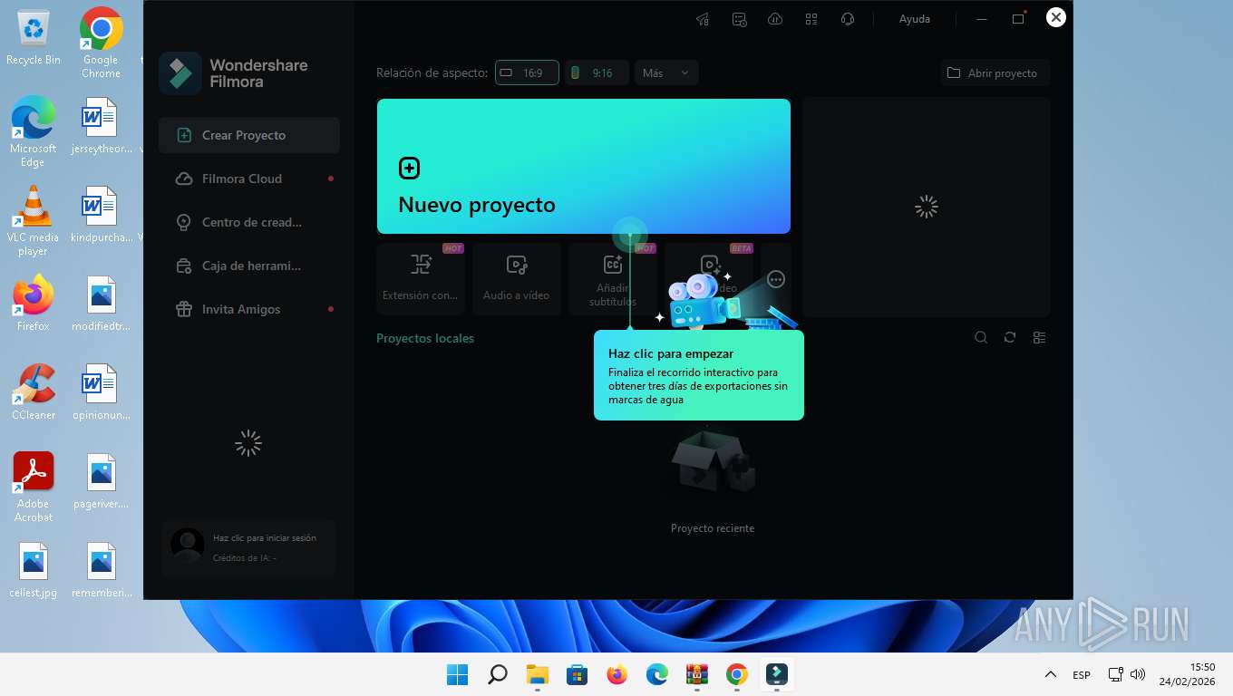Open the apps grid icon in title bar
This screenshot has height=696, width=1233.
[811, 19]
